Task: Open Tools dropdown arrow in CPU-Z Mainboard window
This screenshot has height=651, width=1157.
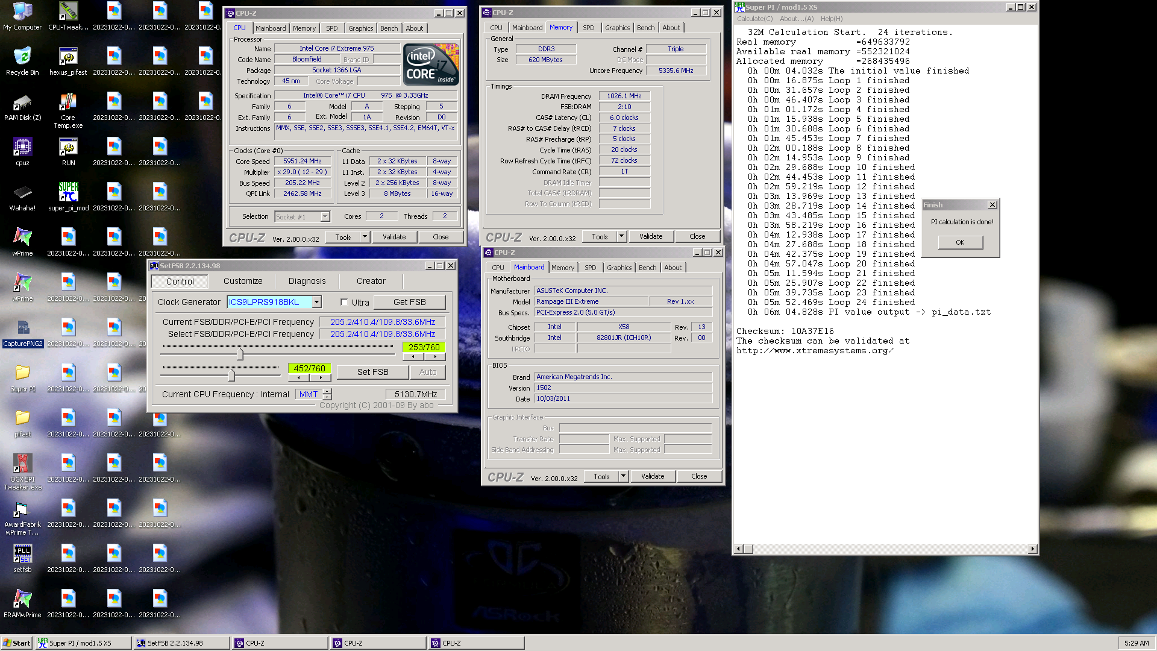Action: (x=623, y=476)
